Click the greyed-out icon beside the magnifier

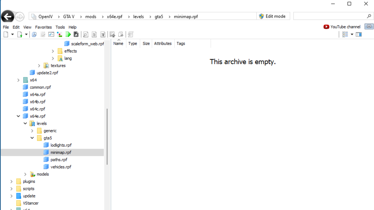[x=43, y=34]
